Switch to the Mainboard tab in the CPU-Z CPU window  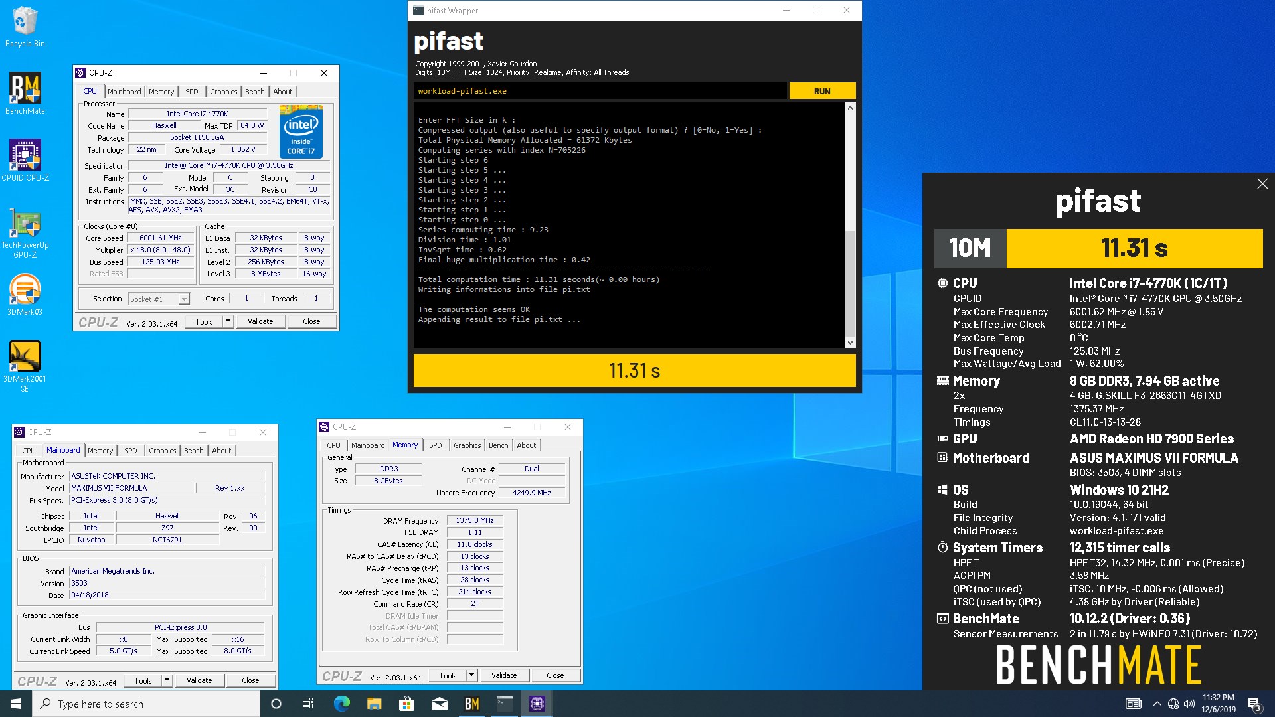124,92
